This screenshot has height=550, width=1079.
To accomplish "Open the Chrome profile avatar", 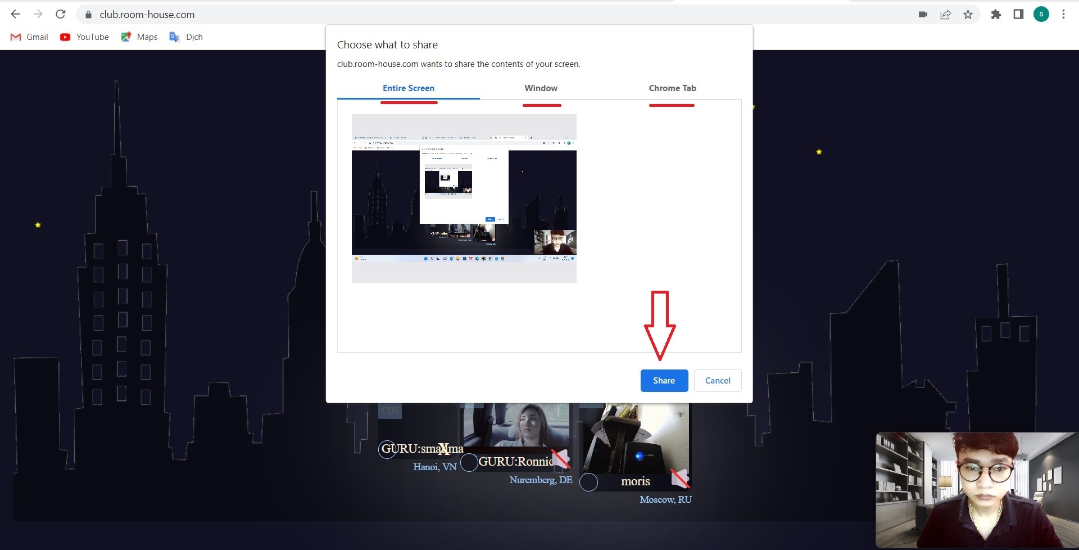I will point(1041,15).
